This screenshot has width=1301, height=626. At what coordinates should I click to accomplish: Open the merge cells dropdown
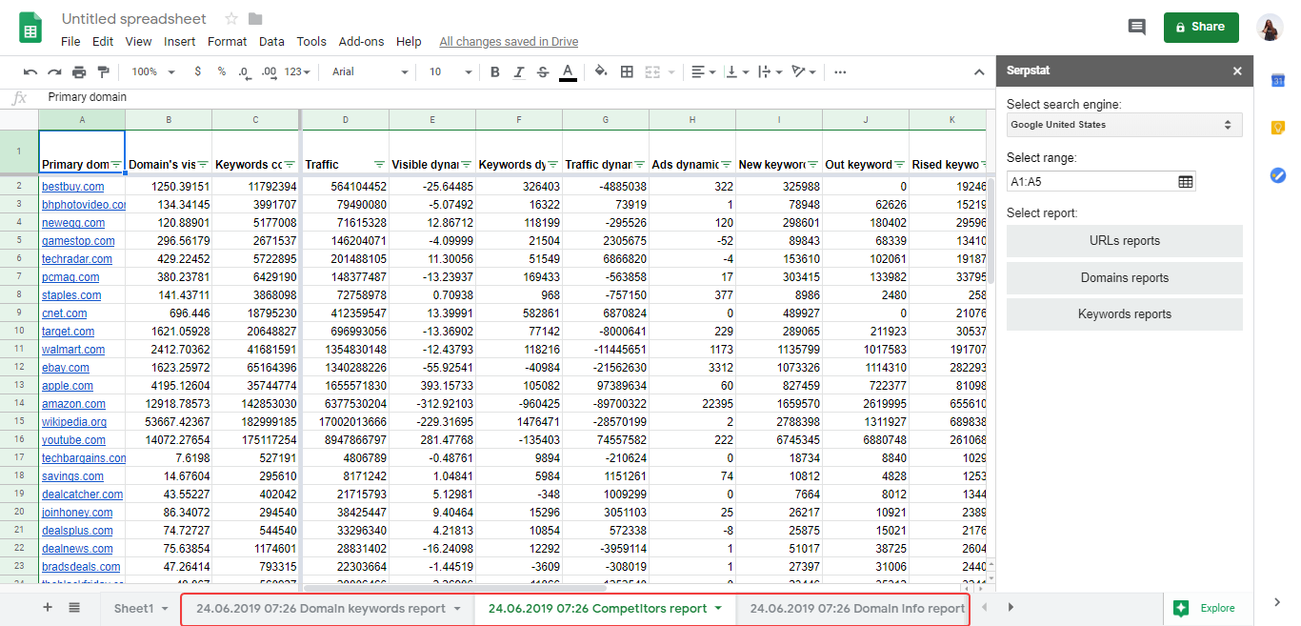click(x=659, y=71)
